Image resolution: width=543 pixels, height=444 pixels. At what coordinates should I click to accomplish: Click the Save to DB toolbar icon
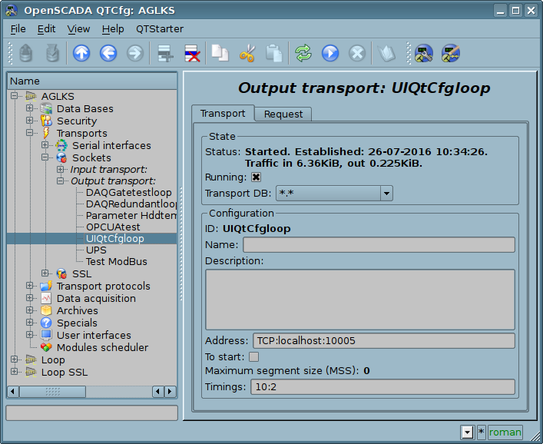[52, 53]
